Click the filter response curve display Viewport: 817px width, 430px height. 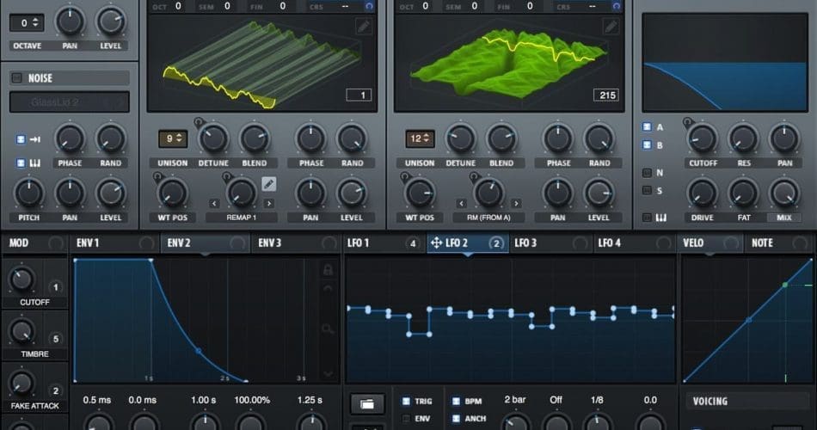click(725, 63)
